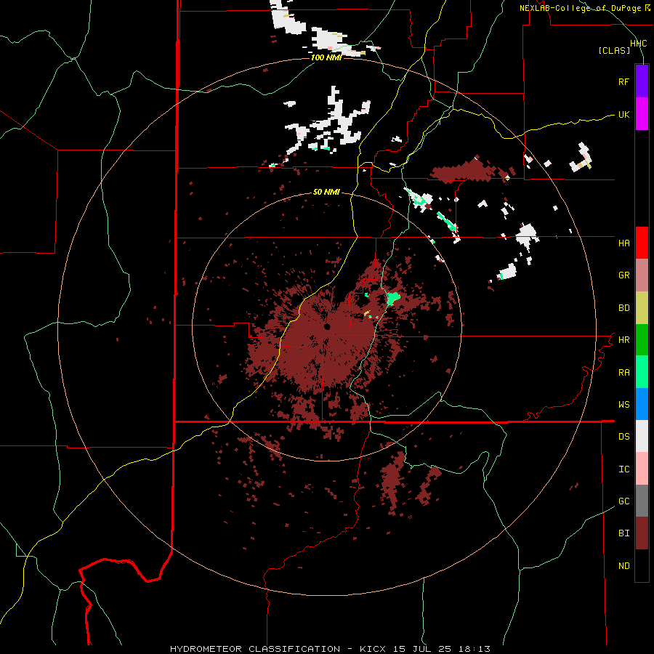Click the RA legend label

[623, 373]
